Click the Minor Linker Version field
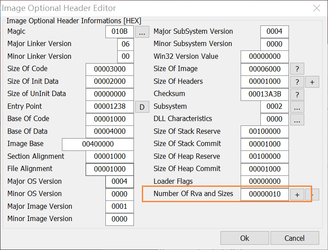 (126, 57)
